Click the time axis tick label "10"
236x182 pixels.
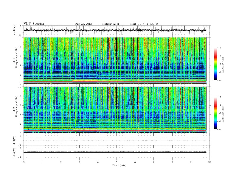click(209, 162)
